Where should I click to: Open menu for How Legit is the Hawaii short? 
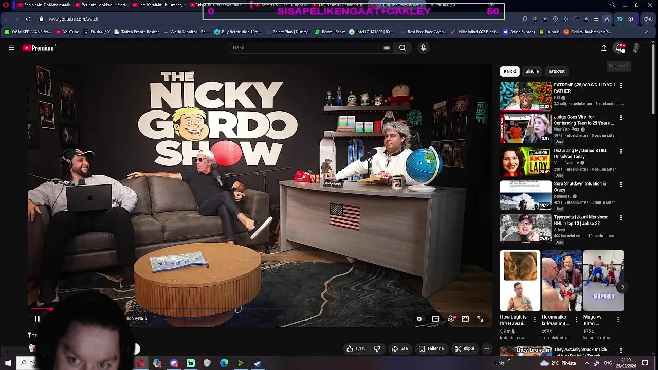pyautogui.click(x=535, y=319)
